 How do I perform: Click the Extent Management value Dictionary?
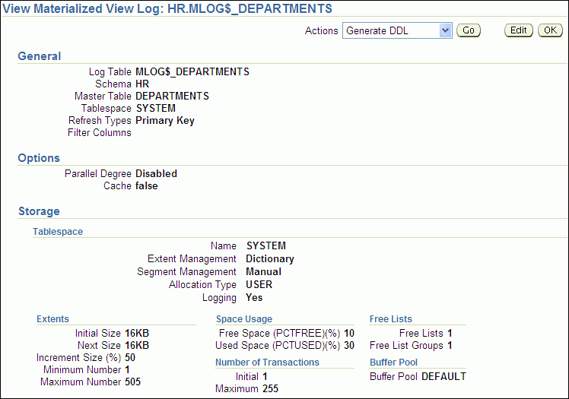270,258
